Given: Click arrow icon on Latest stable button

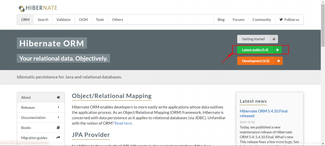Looking at the screenshot, I should point(277,50).
